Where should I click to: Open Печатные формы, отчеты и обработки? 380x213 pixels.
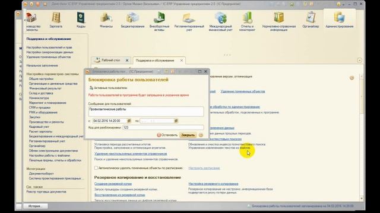pyautogui.click(x=55, y=160)
